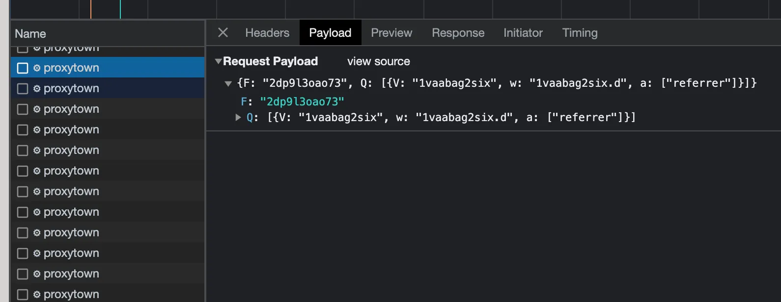Collapse the root payload object
Viewport: 781px width, 302px height.
coord(228,83)
